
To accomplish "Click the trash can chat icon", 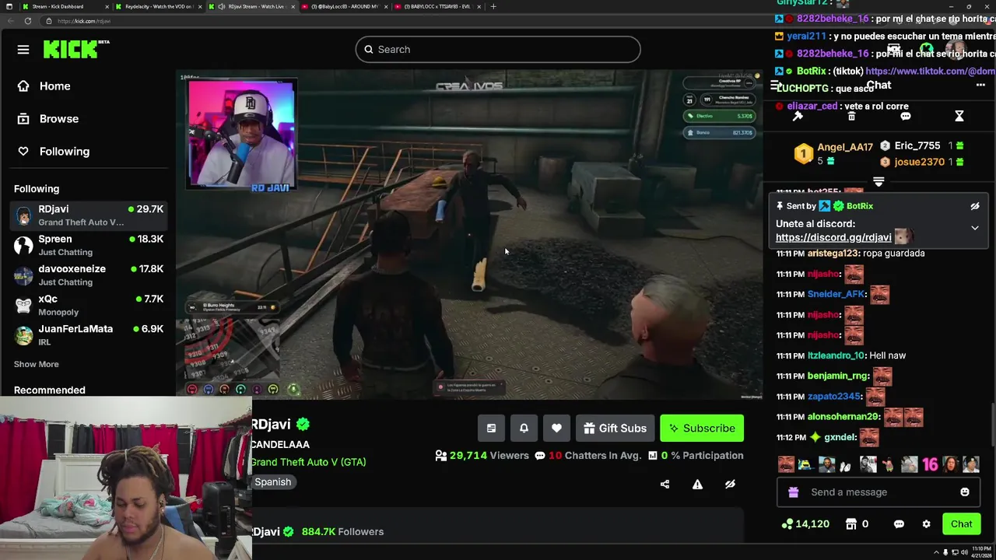I will [851, 117].
